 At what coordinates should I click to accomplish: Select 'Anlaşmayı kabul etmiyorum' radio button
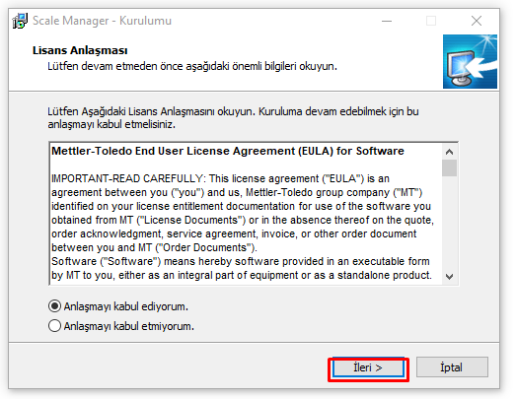coord(54,326)
